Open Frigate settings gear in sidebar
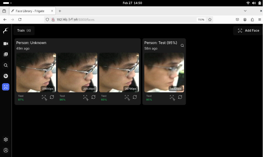 click(x=6, y=140)
